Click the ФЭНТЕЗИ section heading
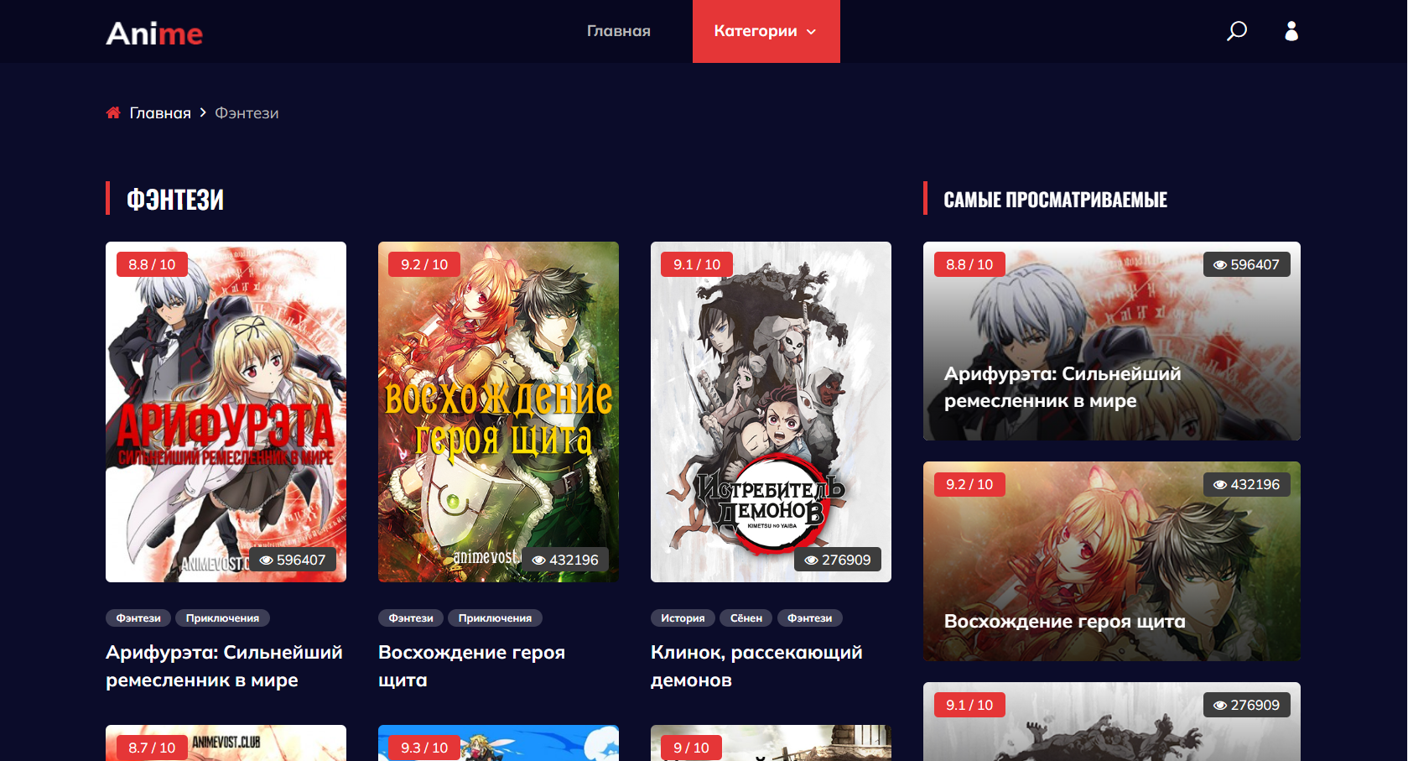Screen dimensions: 1408x761 (175, 200)
